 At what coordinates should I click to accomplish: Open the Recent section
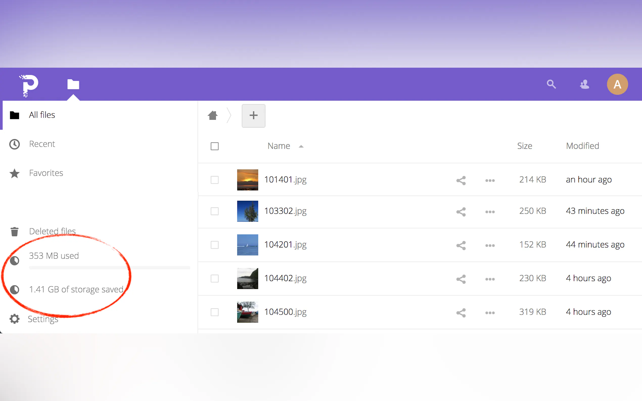pos(42,144)
